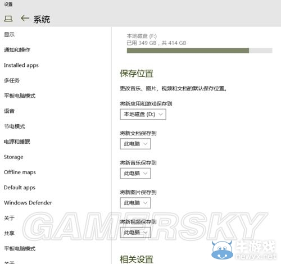Expand 将新音乐保存到 dropdown
Viewport: 281px width, 264px height.
[135, 174]
